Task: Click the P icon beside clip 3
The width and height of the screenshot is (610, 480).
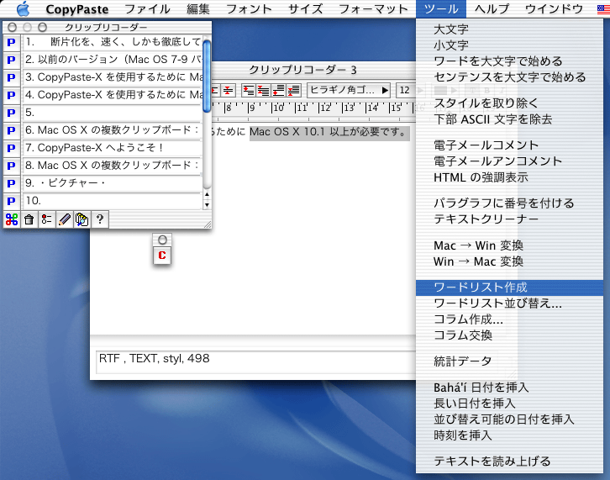Action: tap(11, 77)
